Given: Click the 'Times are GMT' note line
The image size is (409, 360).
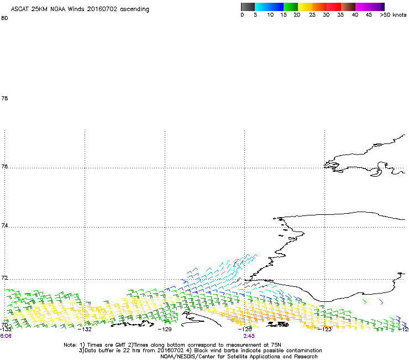Looking at the screenshot, I should coord(172,345).
